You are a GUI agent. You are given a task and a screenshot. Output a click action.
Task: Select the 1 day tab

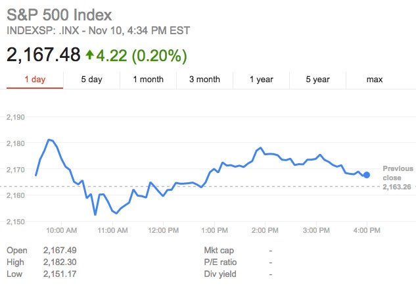(35, 80)
